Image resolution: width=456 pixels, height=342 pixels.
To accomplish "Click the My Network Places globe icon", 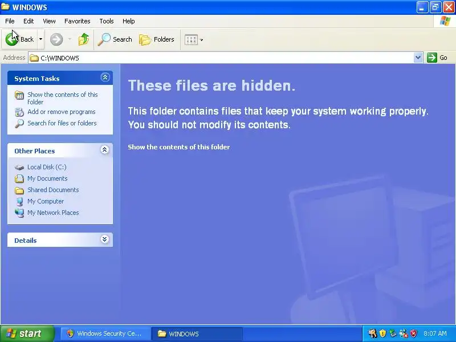I will click(x=19, y=213).
